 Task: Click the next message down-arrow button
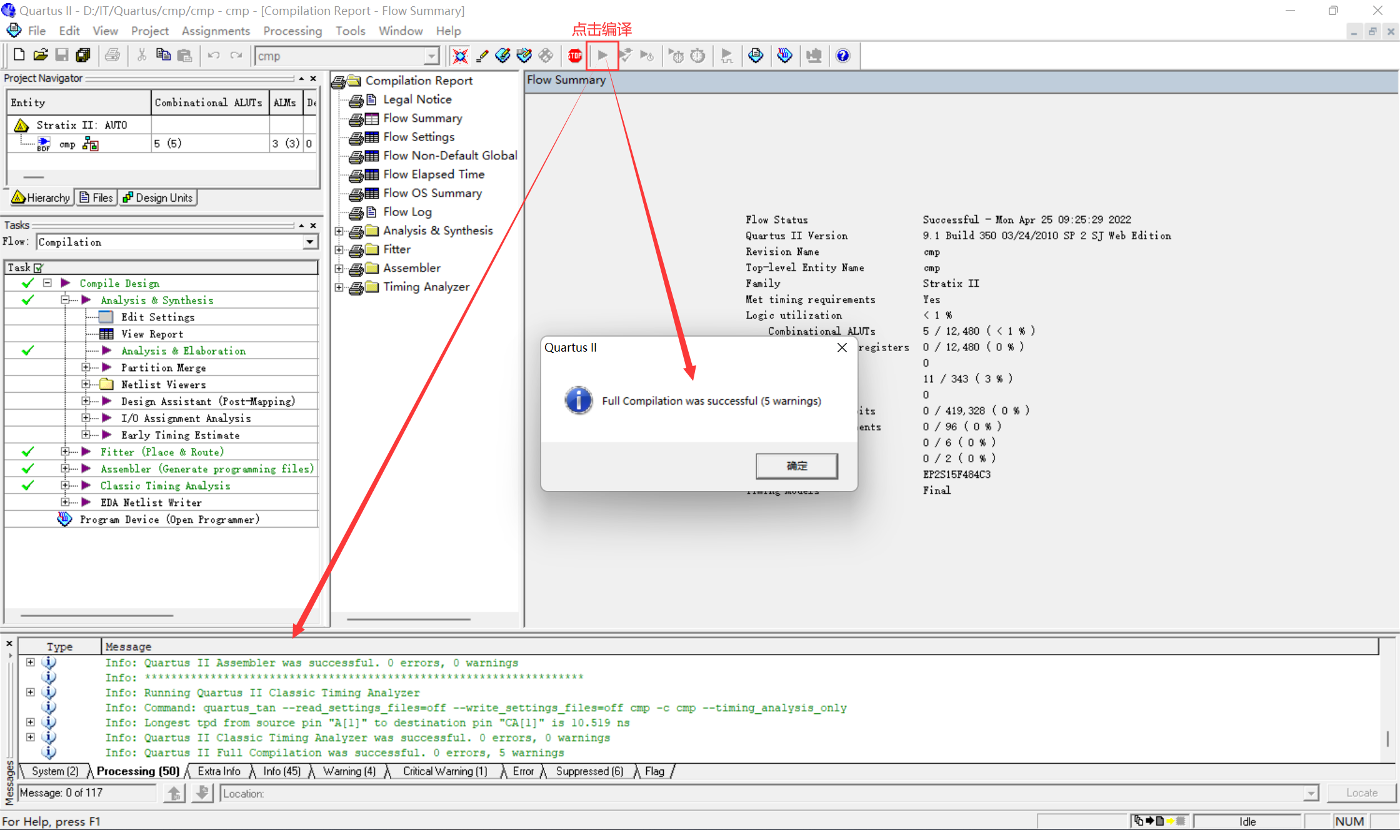[202, 793]
